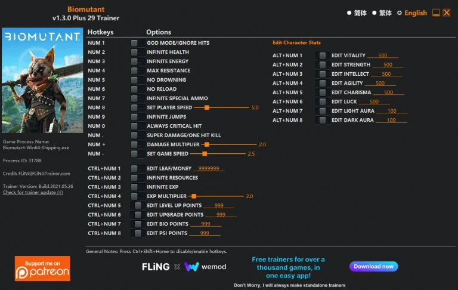Click the Edit Leaf/Money value field
The image size is (458, 290).
click(209, 169)
